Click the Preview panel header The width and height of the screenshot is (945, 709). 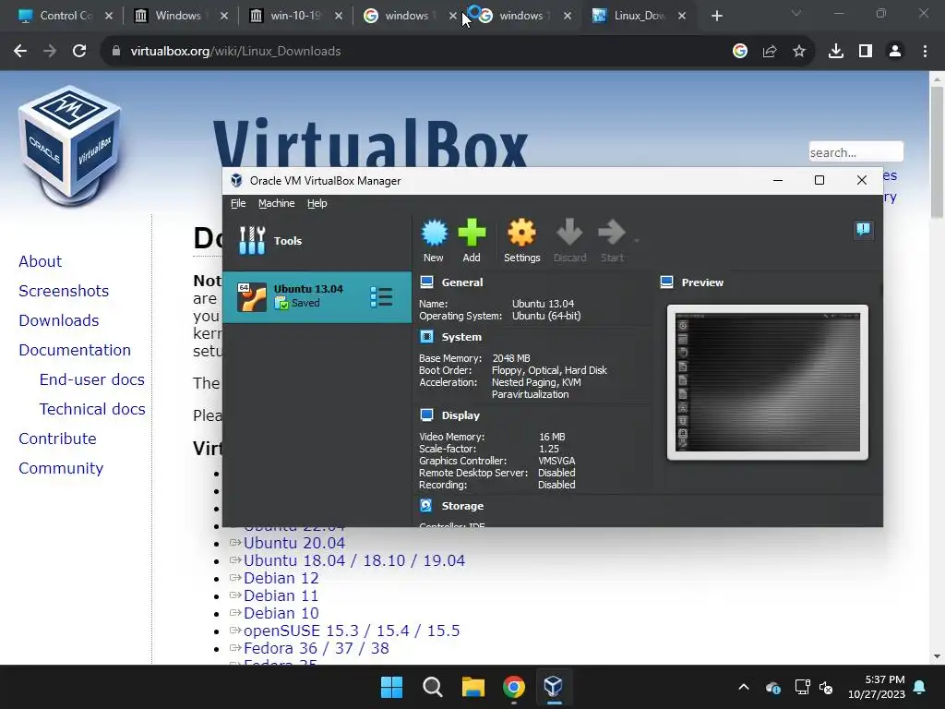click(x=702, y=282)
